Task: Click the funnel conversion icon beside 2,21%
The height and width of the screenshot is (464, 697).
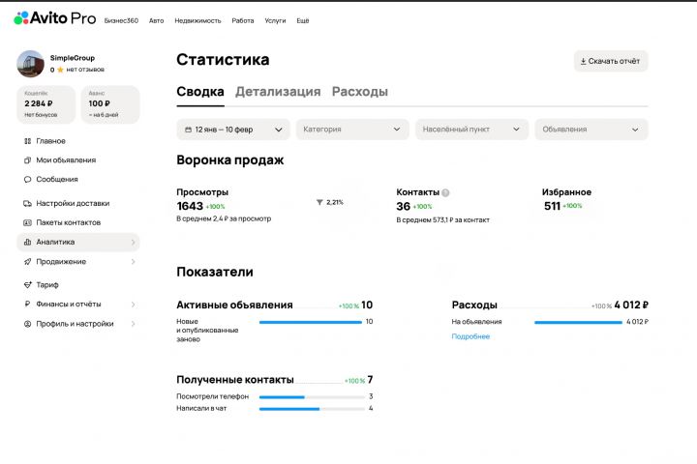Action: coord(319,202)
